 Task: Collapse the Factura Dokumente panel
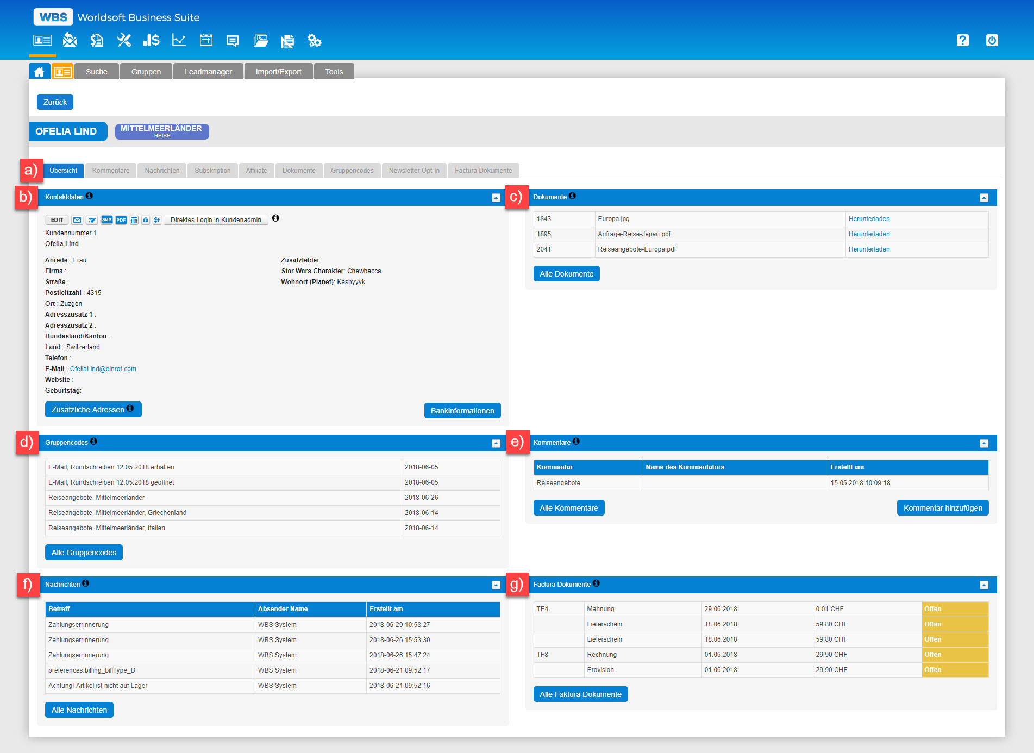(983, 585)
